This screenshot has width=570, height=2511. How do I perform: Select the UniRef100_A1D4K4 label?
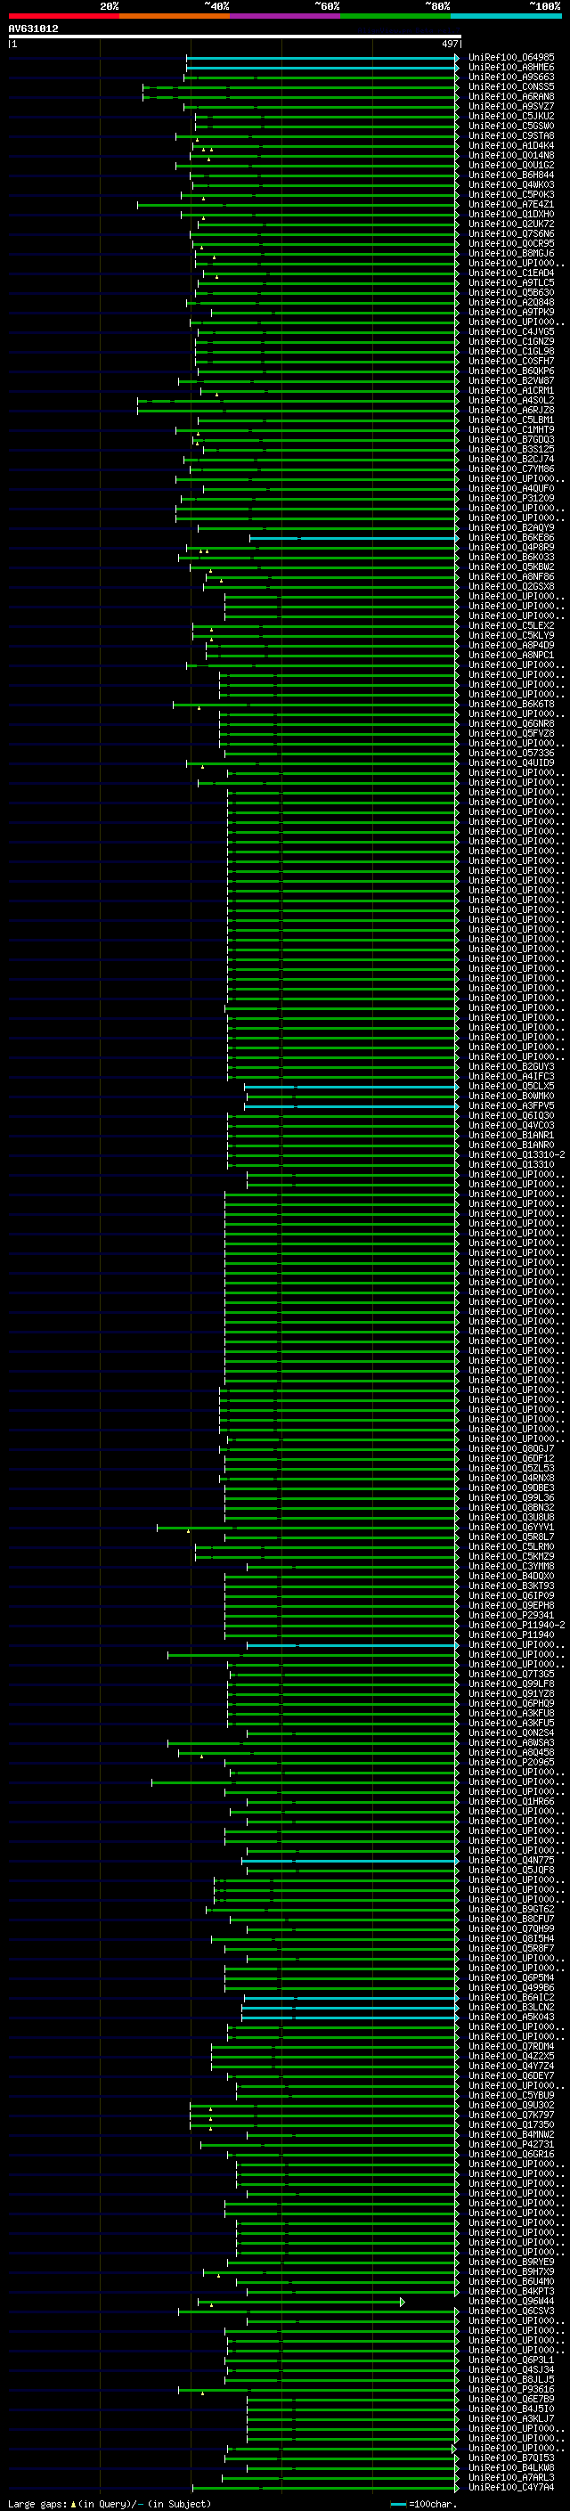pos(511,145)
